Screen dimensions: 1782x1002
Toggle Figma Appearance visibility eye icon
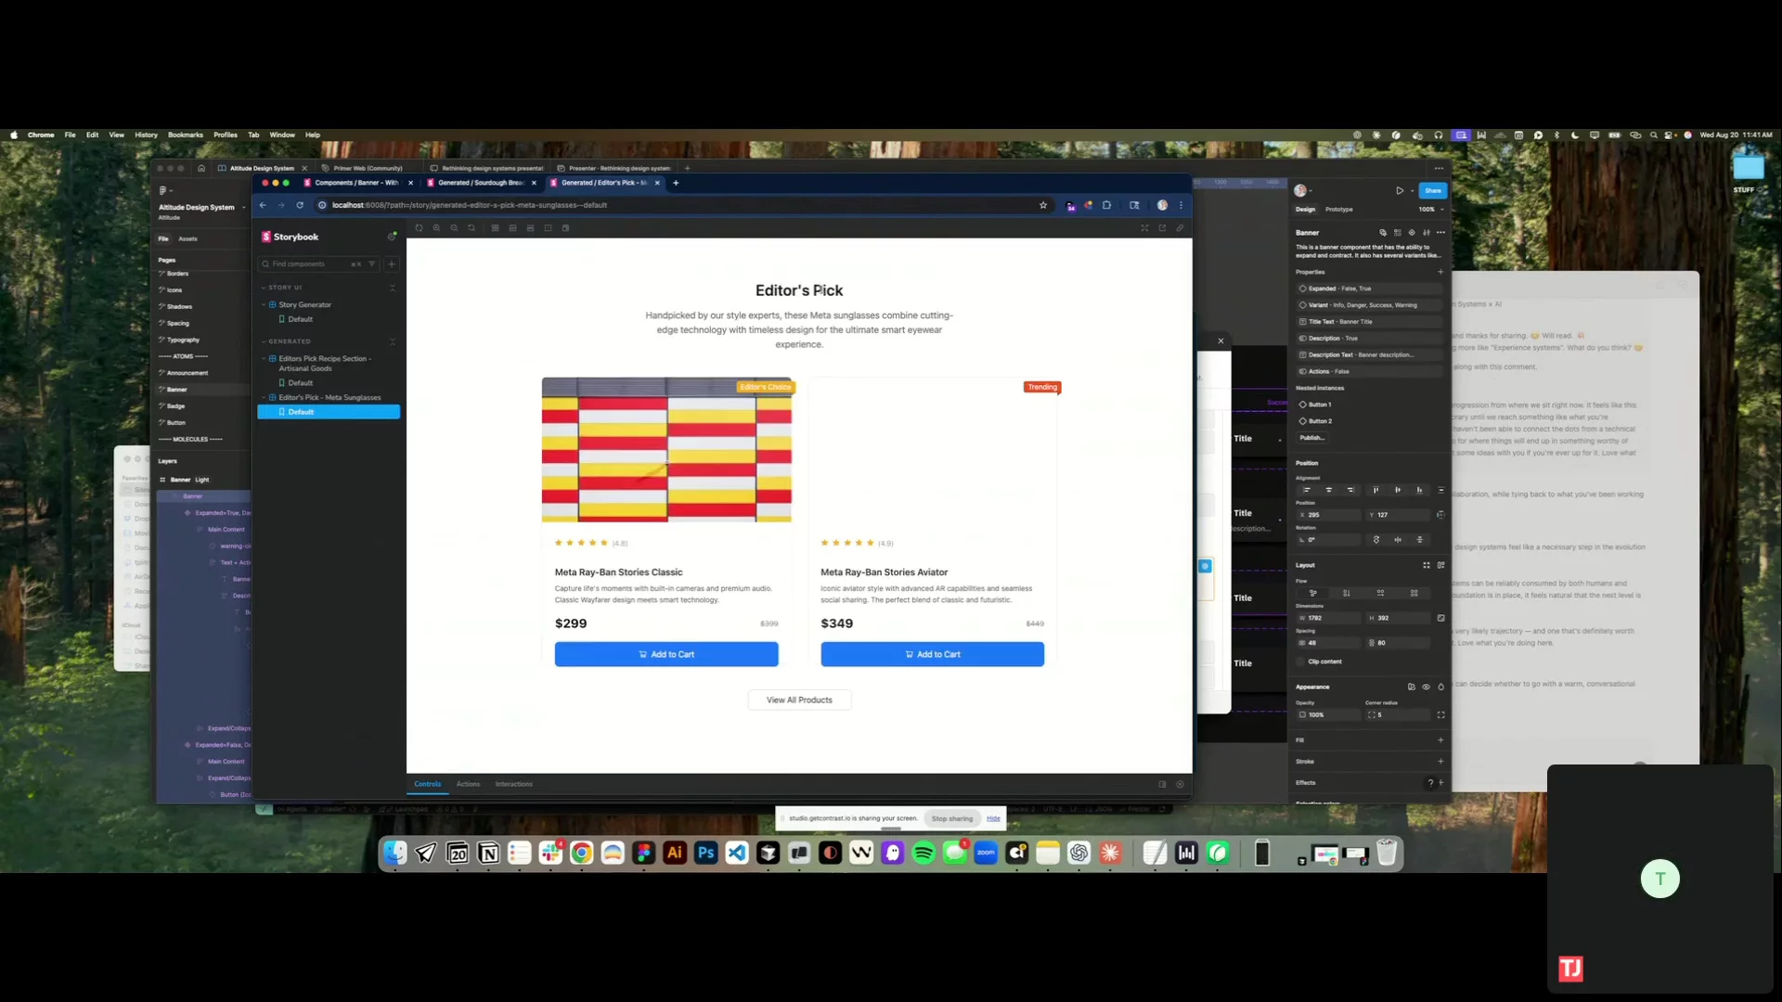click(1426, 687)
